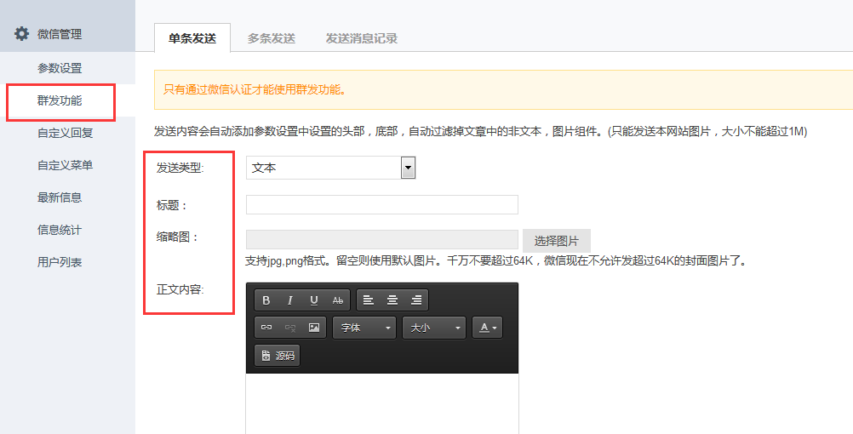
Task: Click the 缩略图 path field
Action: tap(382, 240)
